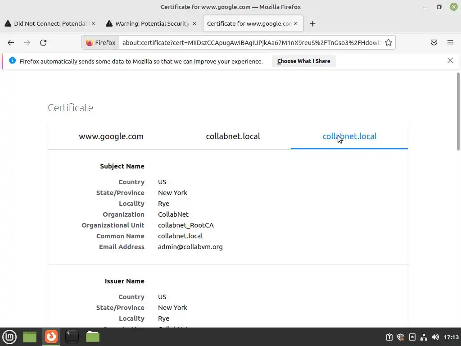Dismiss the data sharing notification bar
The height and width of the screenshot is (346, 461).
tap(450, 61)
